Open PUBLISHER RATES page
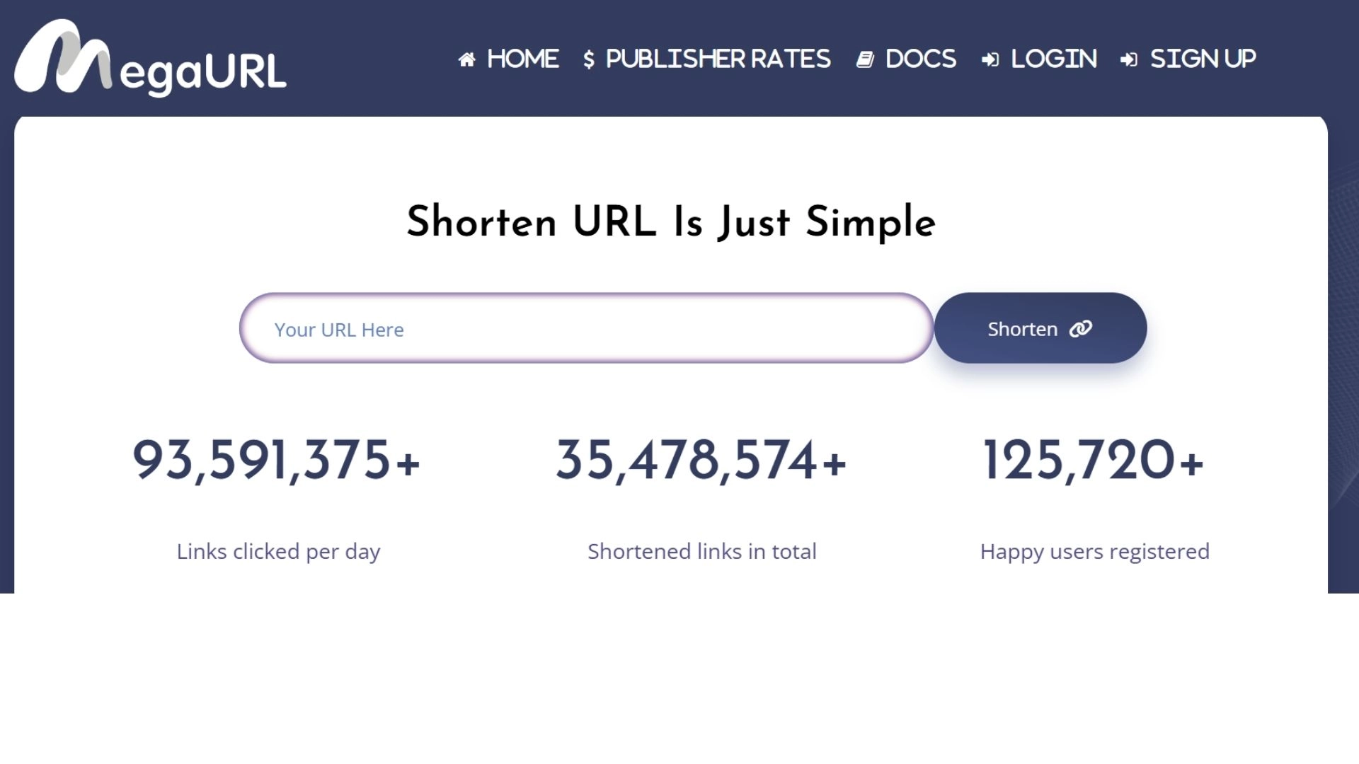This screenshot has width=1359, height=764. (x=718, y=59)
